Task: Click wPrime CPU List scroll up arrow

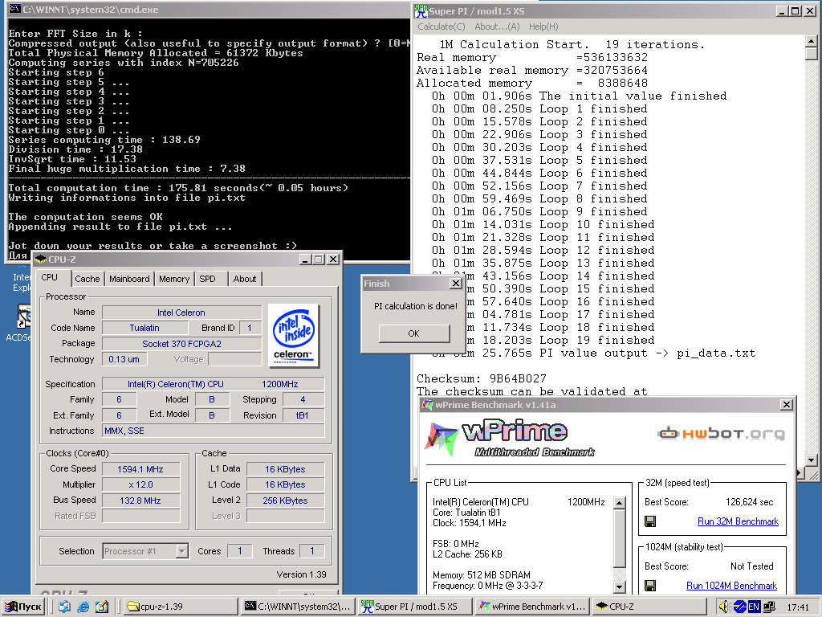Action: pos(619,503)
